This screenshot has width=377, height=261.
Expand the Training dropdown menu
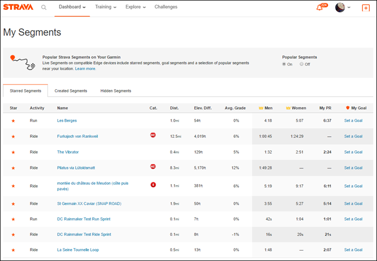tap(105, 7)
